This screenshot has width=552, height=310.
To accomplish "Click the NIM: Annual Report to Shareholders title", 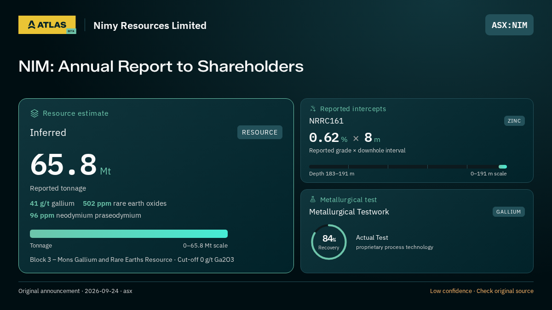I will [161, 67].
